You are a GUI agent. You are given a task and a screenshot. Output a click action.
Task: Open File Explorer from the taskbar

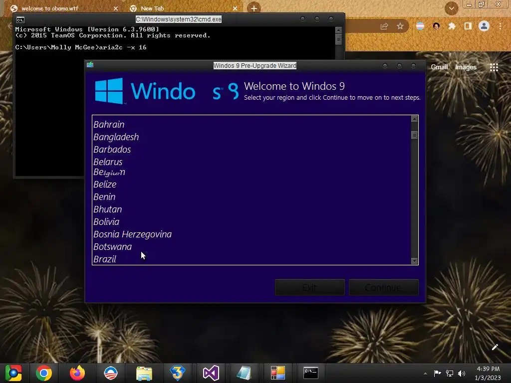pyautogui.click(x=144, y=373)
